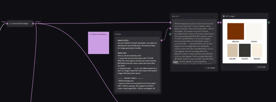Click the dark 505050 swatch in the generated image
This screenshot has width=276, height=102.
click(x=245, y=50)
